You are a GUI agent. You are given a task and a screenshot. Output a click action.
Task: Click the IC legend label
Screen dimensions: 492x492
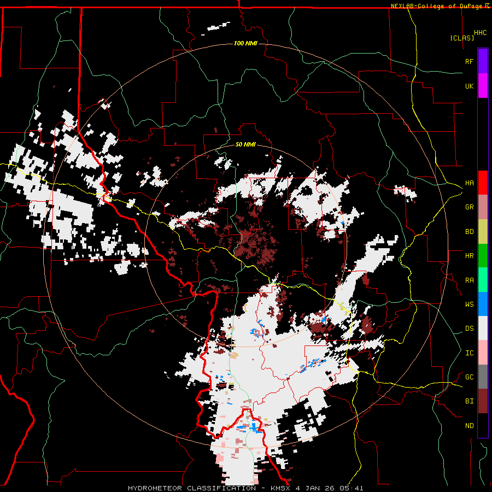pyautogui.click(x=469, y=353)
